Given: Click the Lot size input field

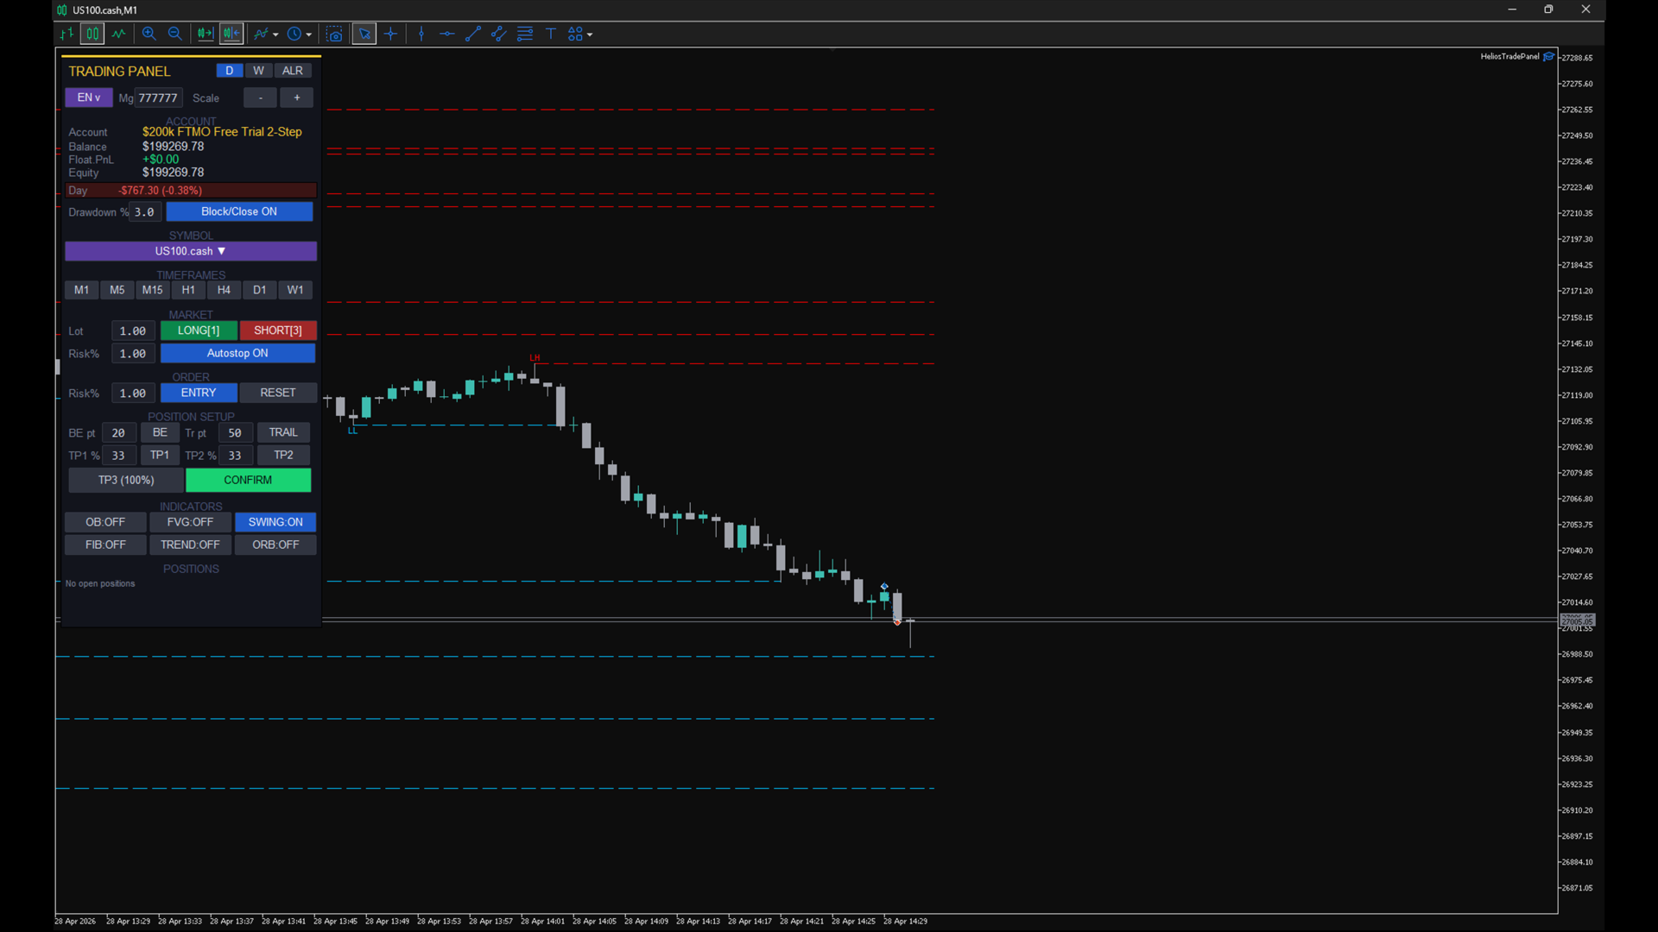Looking at the screenshot, I should click(x=133, y=331).
